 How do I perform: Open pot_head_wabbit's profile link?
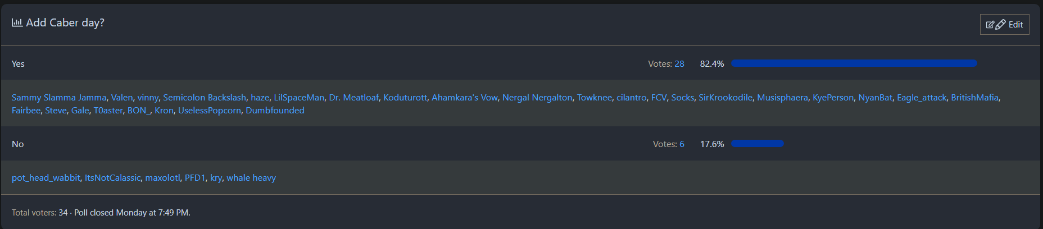pyautogui.click(x=46, y=178)
